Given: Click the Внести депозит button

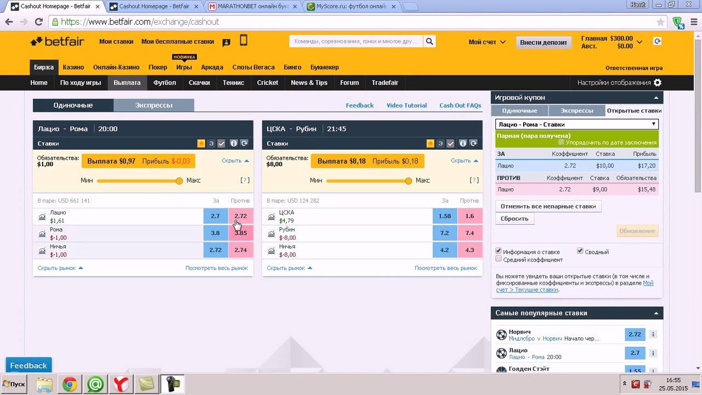Looking at the screenshot, I should pyautogui.click(x=544, y=42).
